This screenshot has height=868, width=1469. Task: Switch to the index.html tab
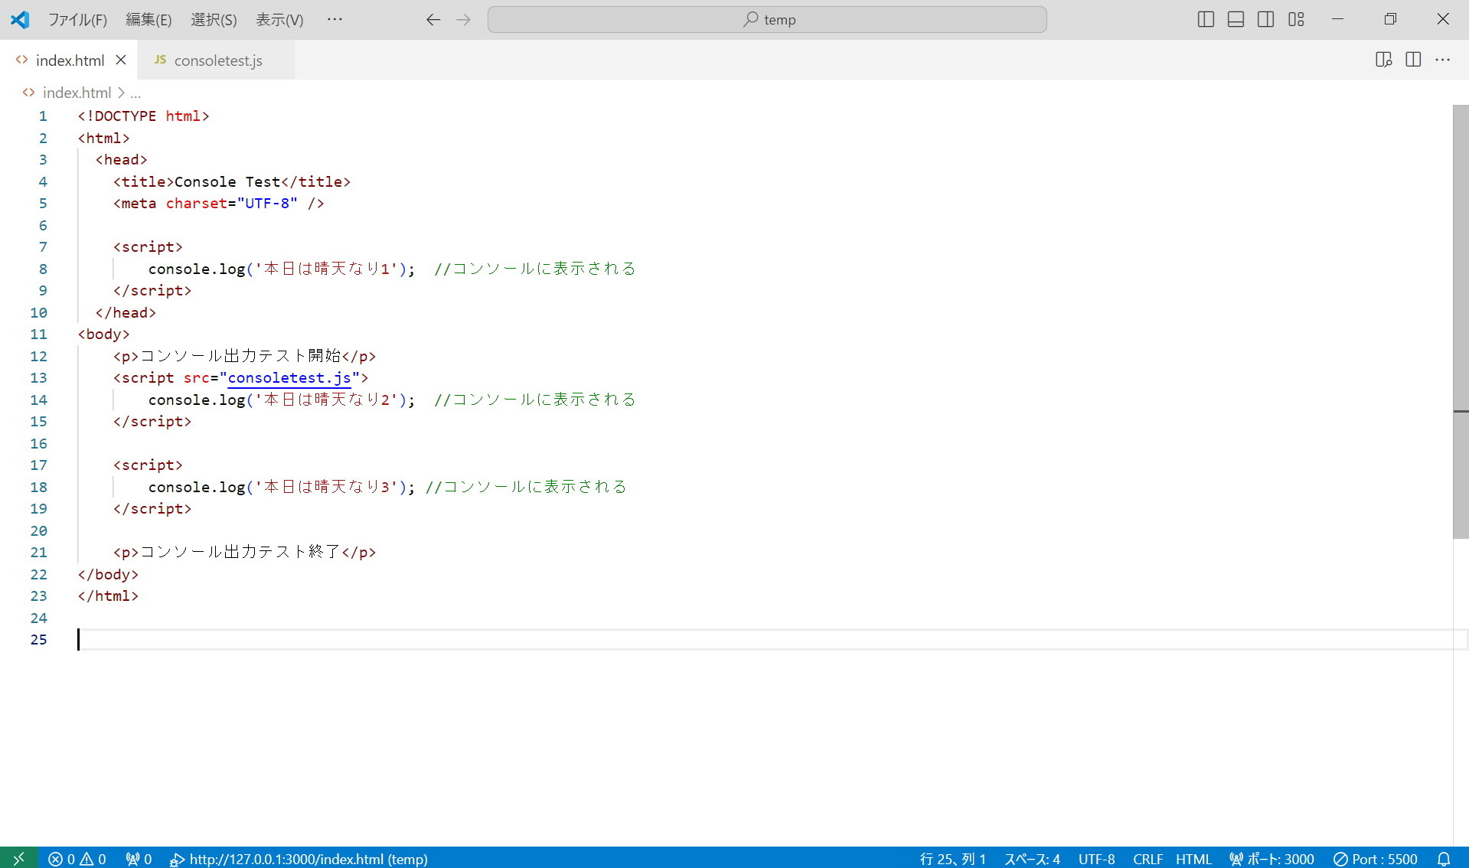(70, 60)
